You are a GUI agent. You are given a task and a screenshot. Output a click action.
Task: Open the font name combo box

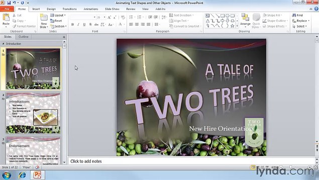click(x=82, y=17)
